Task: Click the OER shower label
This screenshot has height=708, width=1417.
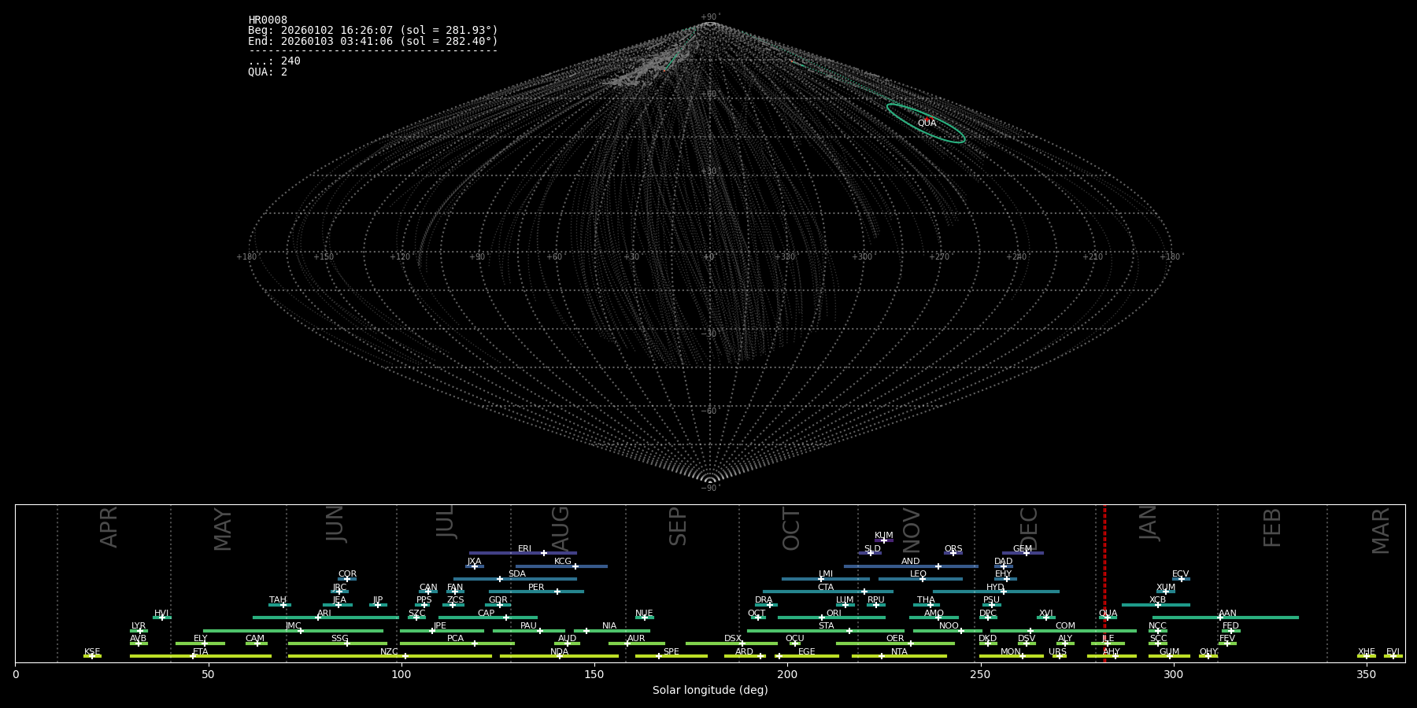Action: [895, 639]
